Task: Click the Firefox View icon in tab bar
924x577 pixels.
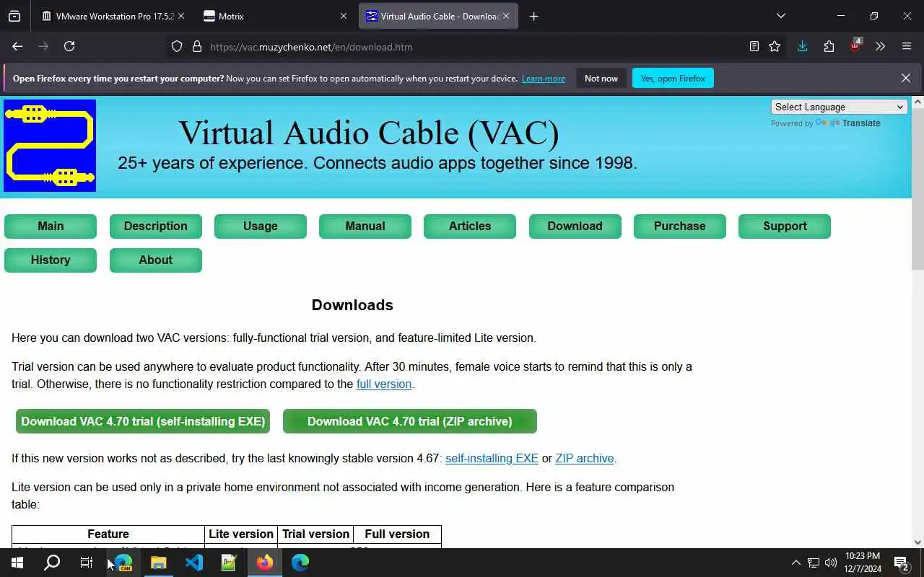Action: 14,16
